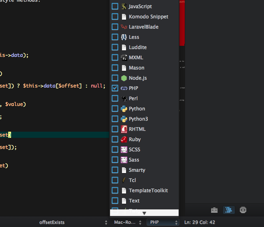Toggle the highlighted code outline panel icon
The height and width of the screenshot is (227, 264).
click(229, 210)
